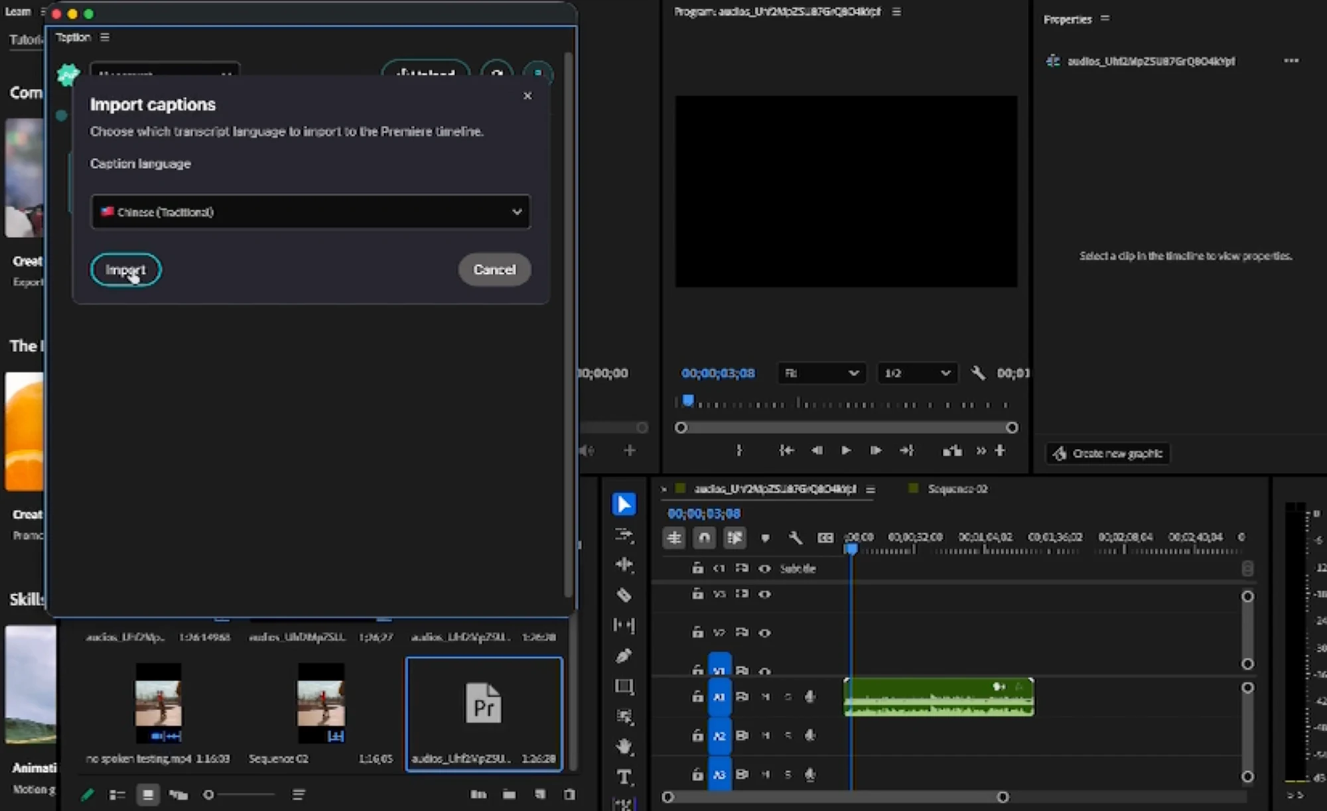Open playback resolution 1/2 dropdown

click(x=918, y=373)
